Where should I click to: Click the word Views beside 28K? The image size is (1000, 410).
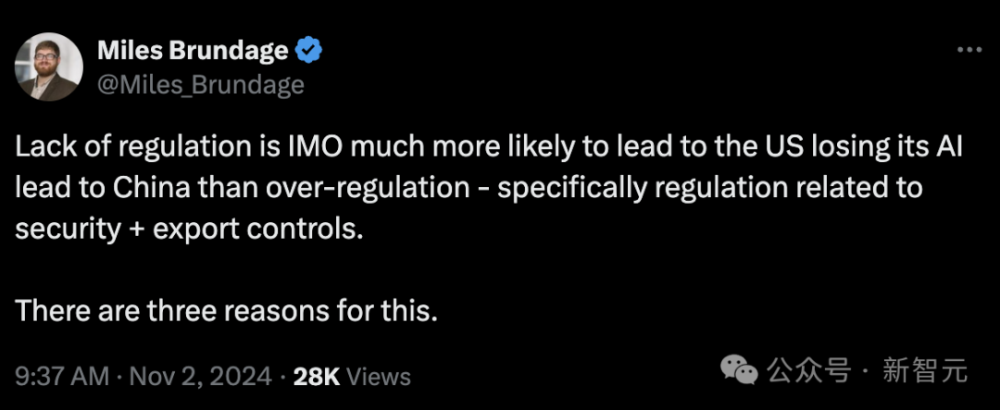[x=380, y=376]
